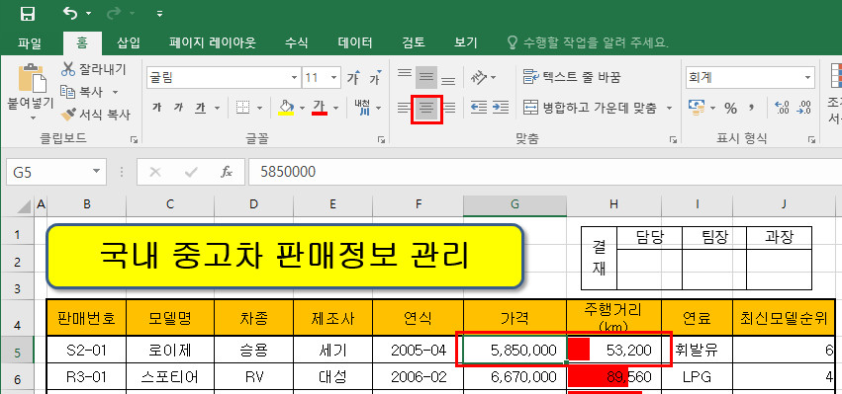The image size is (842, 394).
Task: Switch to the 페이지 레이아웃 tab
Action: (213, 42)
